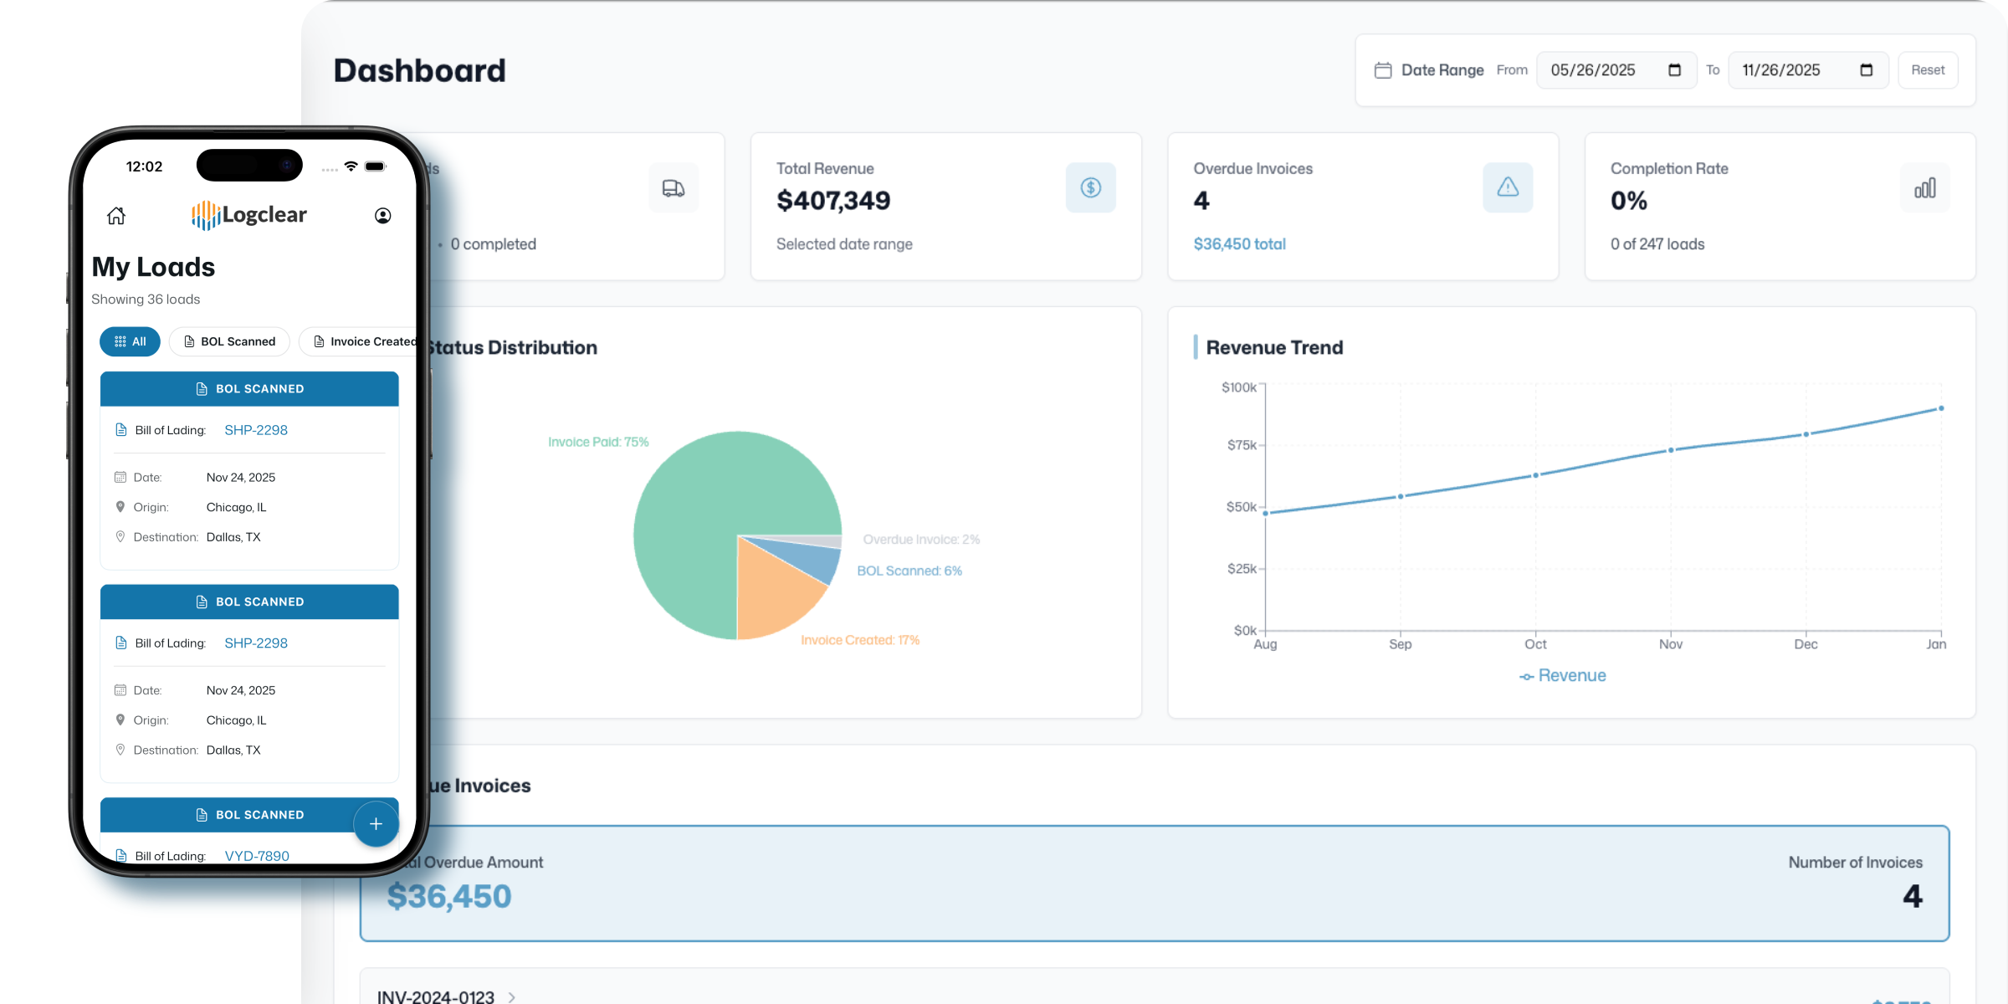This screenshot has width=2008, height=1004.
Task: Open the To date calendar picker
Action: [x=1867, y=70]
